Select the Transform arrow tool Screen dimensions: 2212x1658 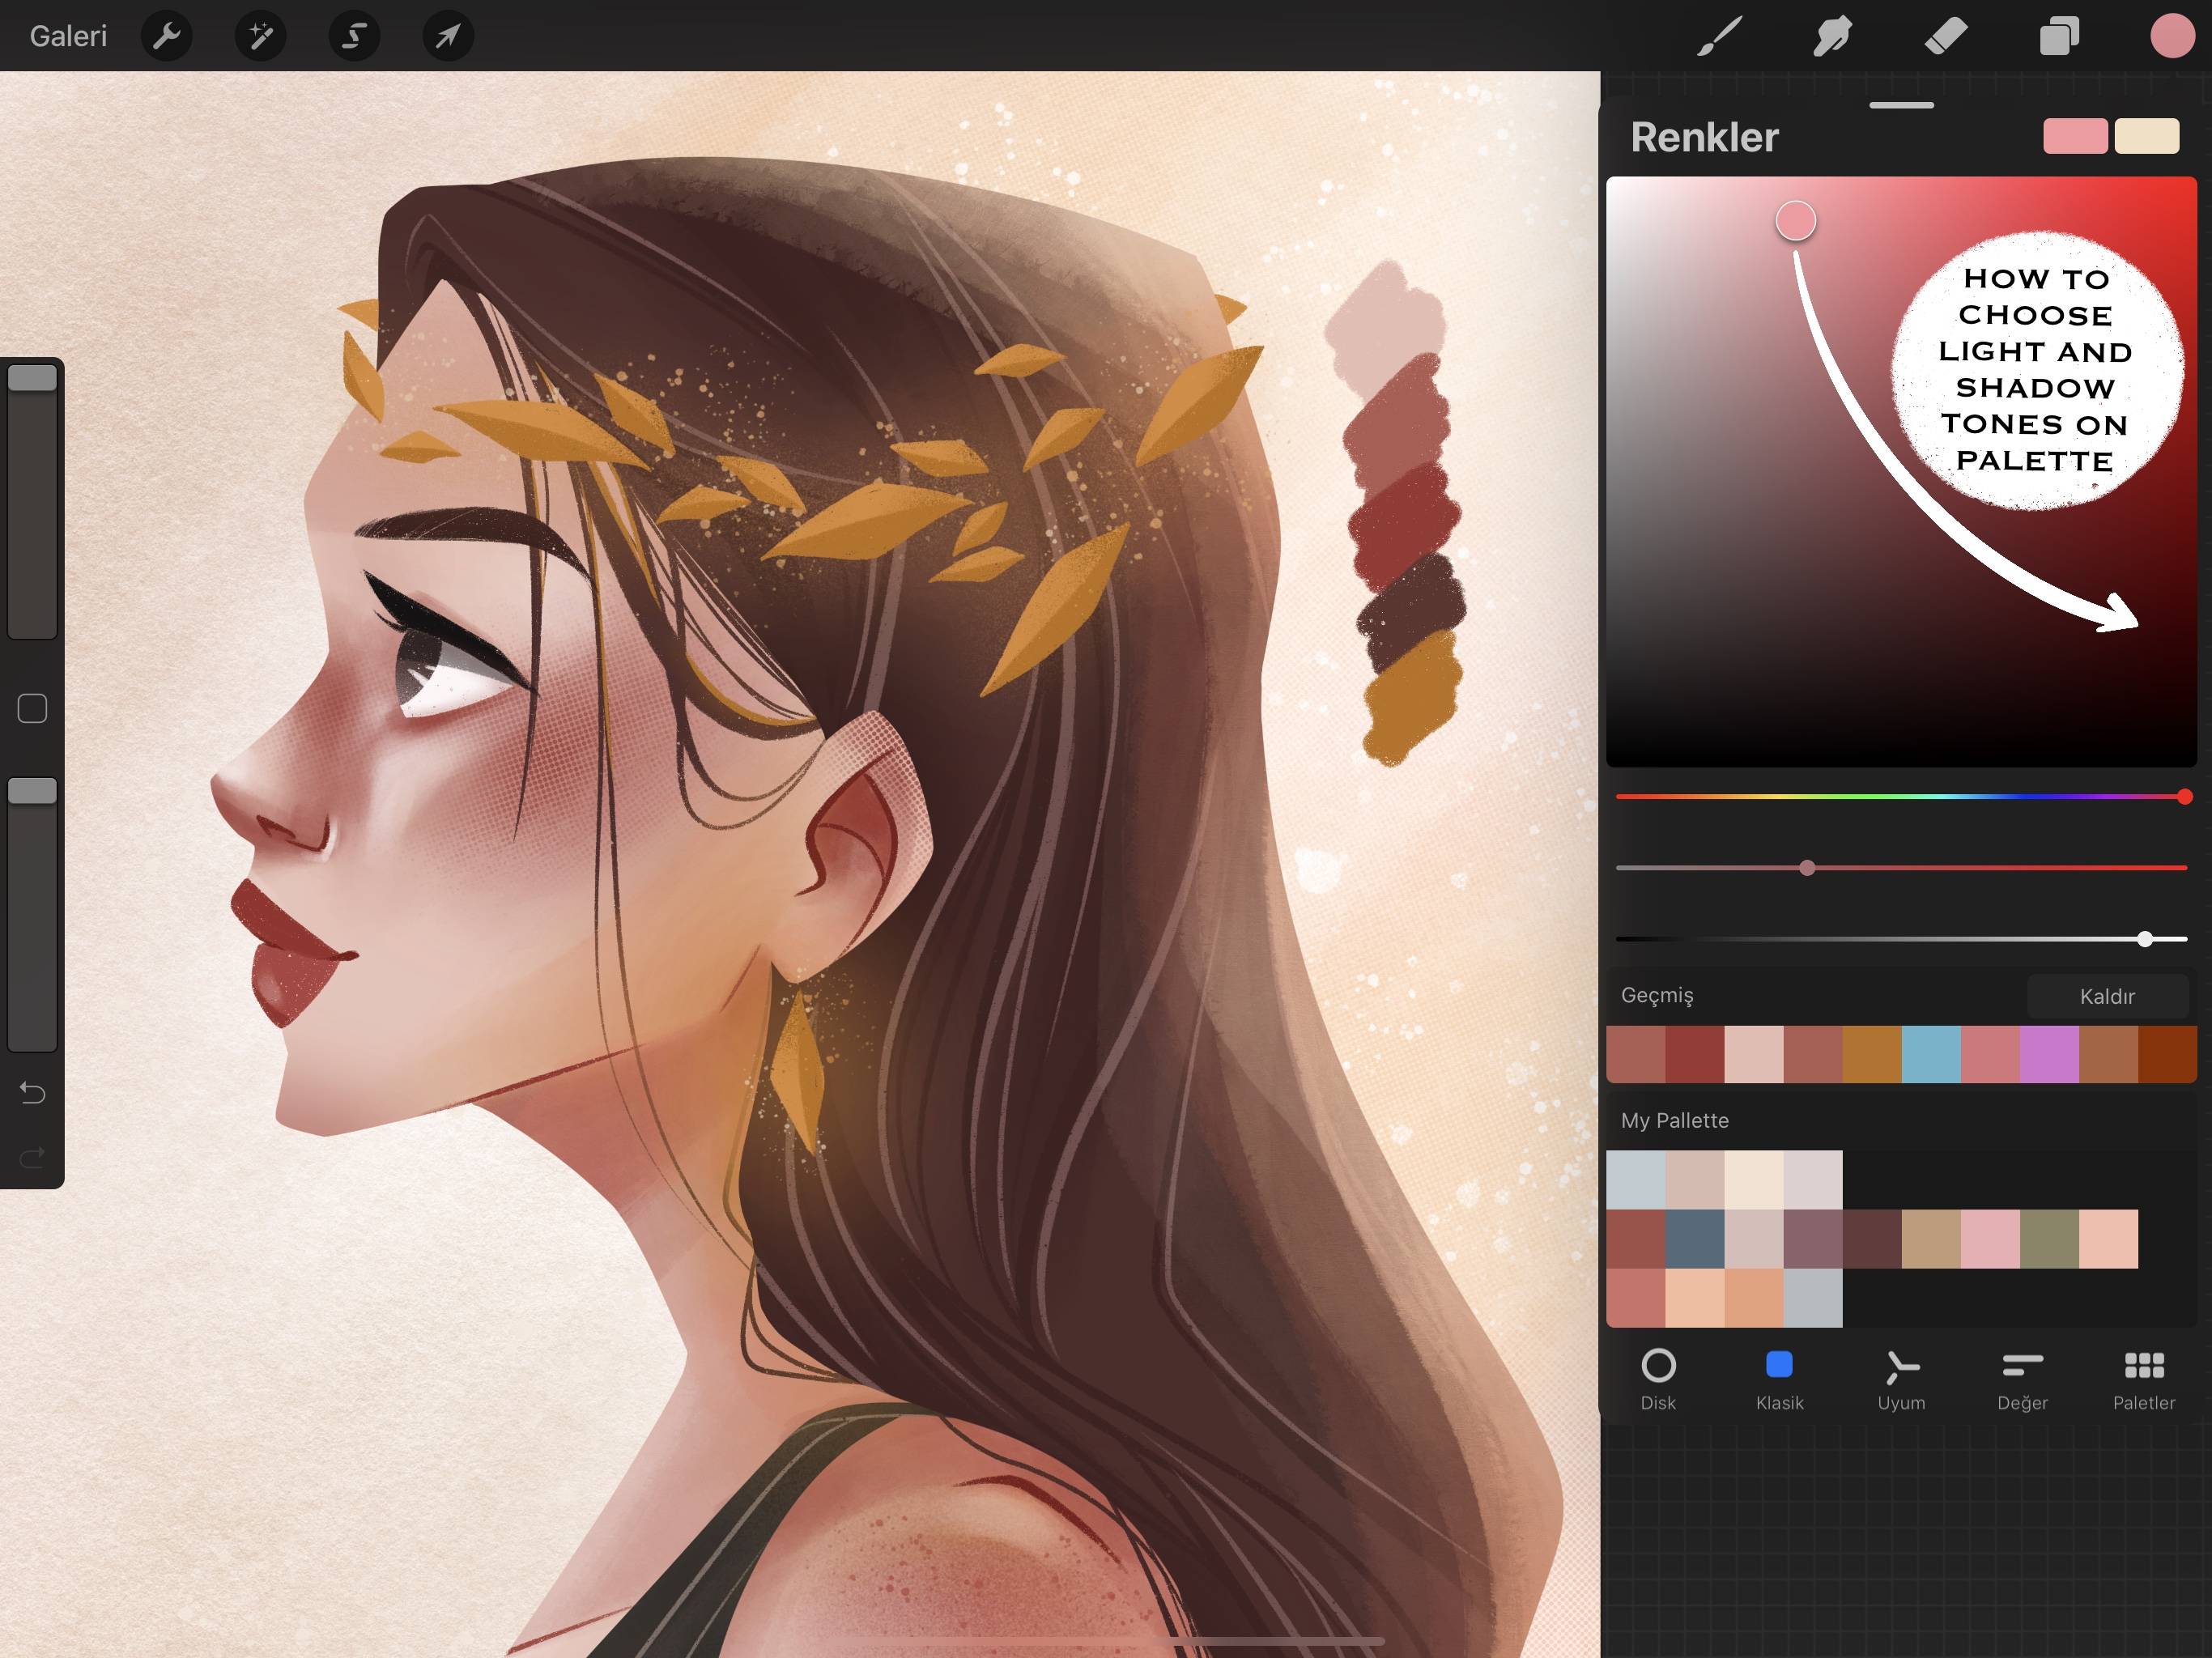point(448,36)
